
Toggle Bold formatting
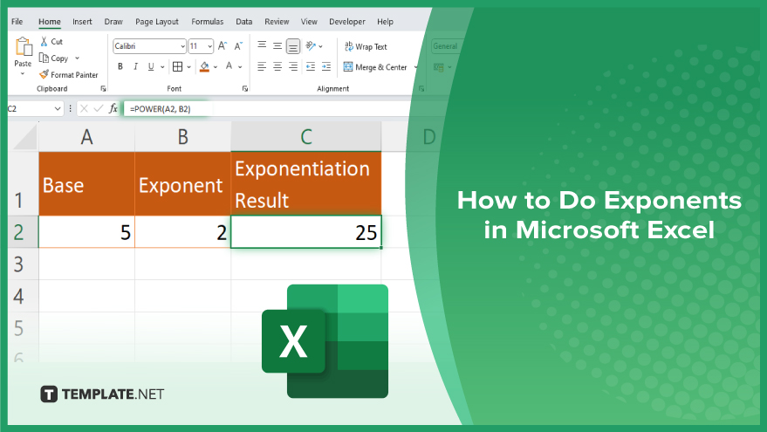pyautogui.click(x=120, y=66)
